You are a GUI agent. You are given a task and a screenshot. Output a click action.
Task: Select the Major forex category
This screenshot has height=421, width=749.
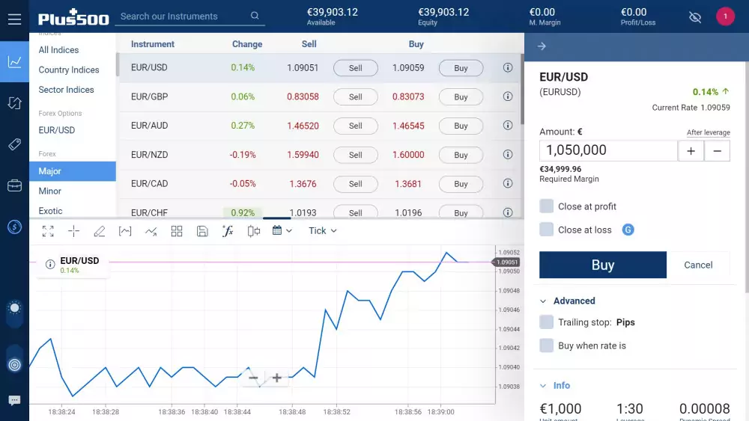(73, 171)
